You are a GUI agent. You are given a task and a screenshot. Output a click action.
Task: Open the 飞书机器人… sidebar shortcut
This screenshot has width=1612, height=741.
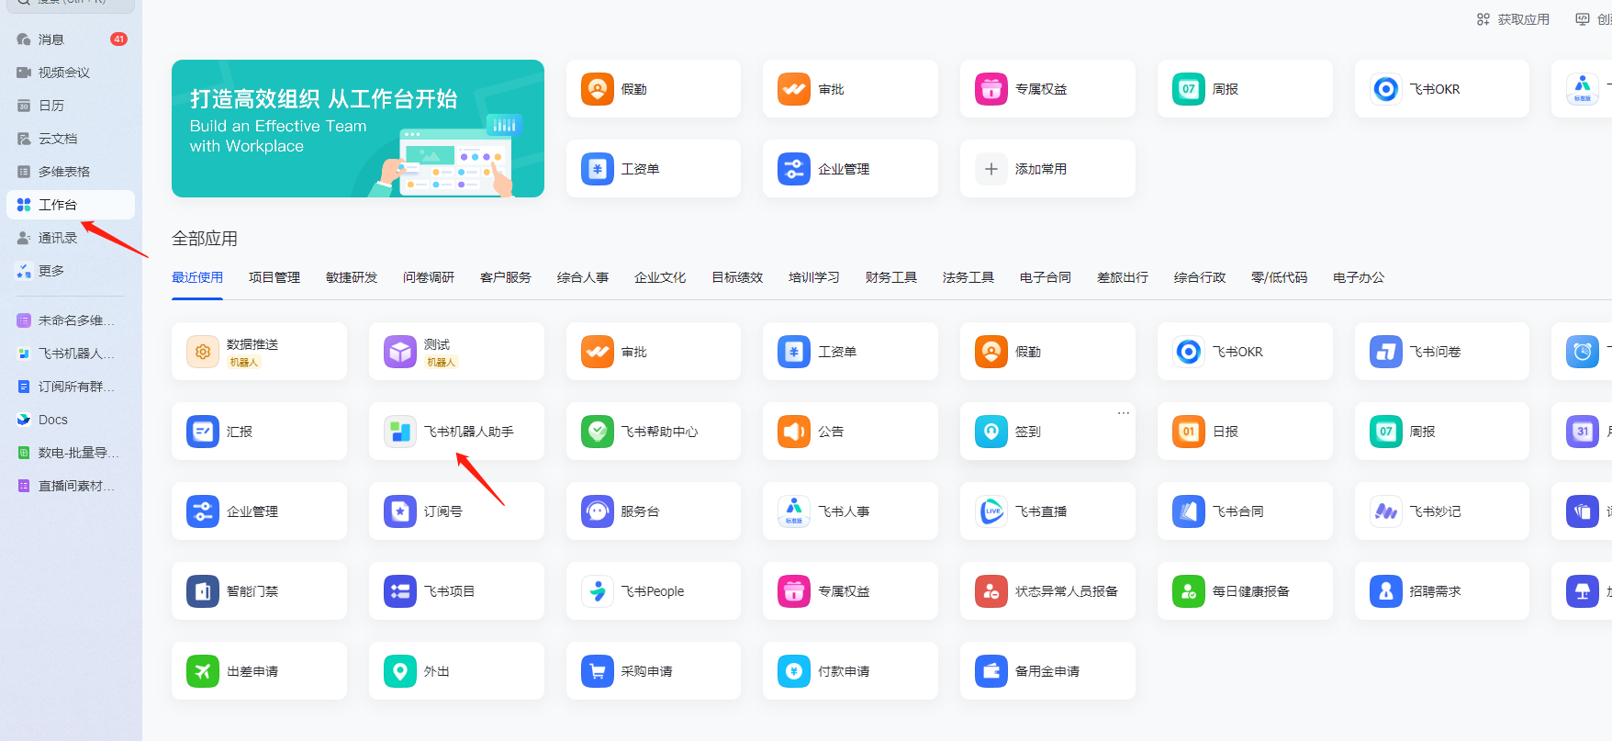coord(71,354)
